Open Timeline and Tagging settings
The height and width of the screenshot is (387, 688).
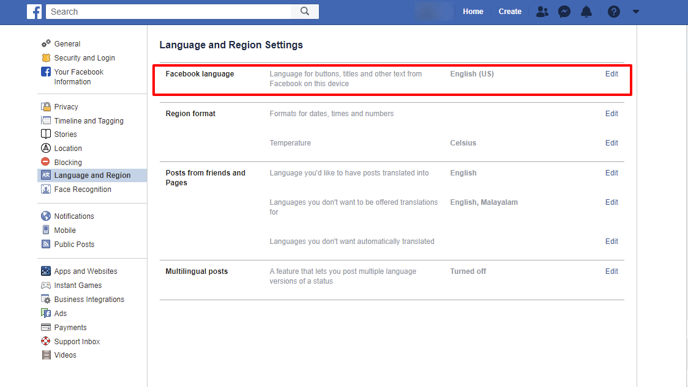coord(89,120)
